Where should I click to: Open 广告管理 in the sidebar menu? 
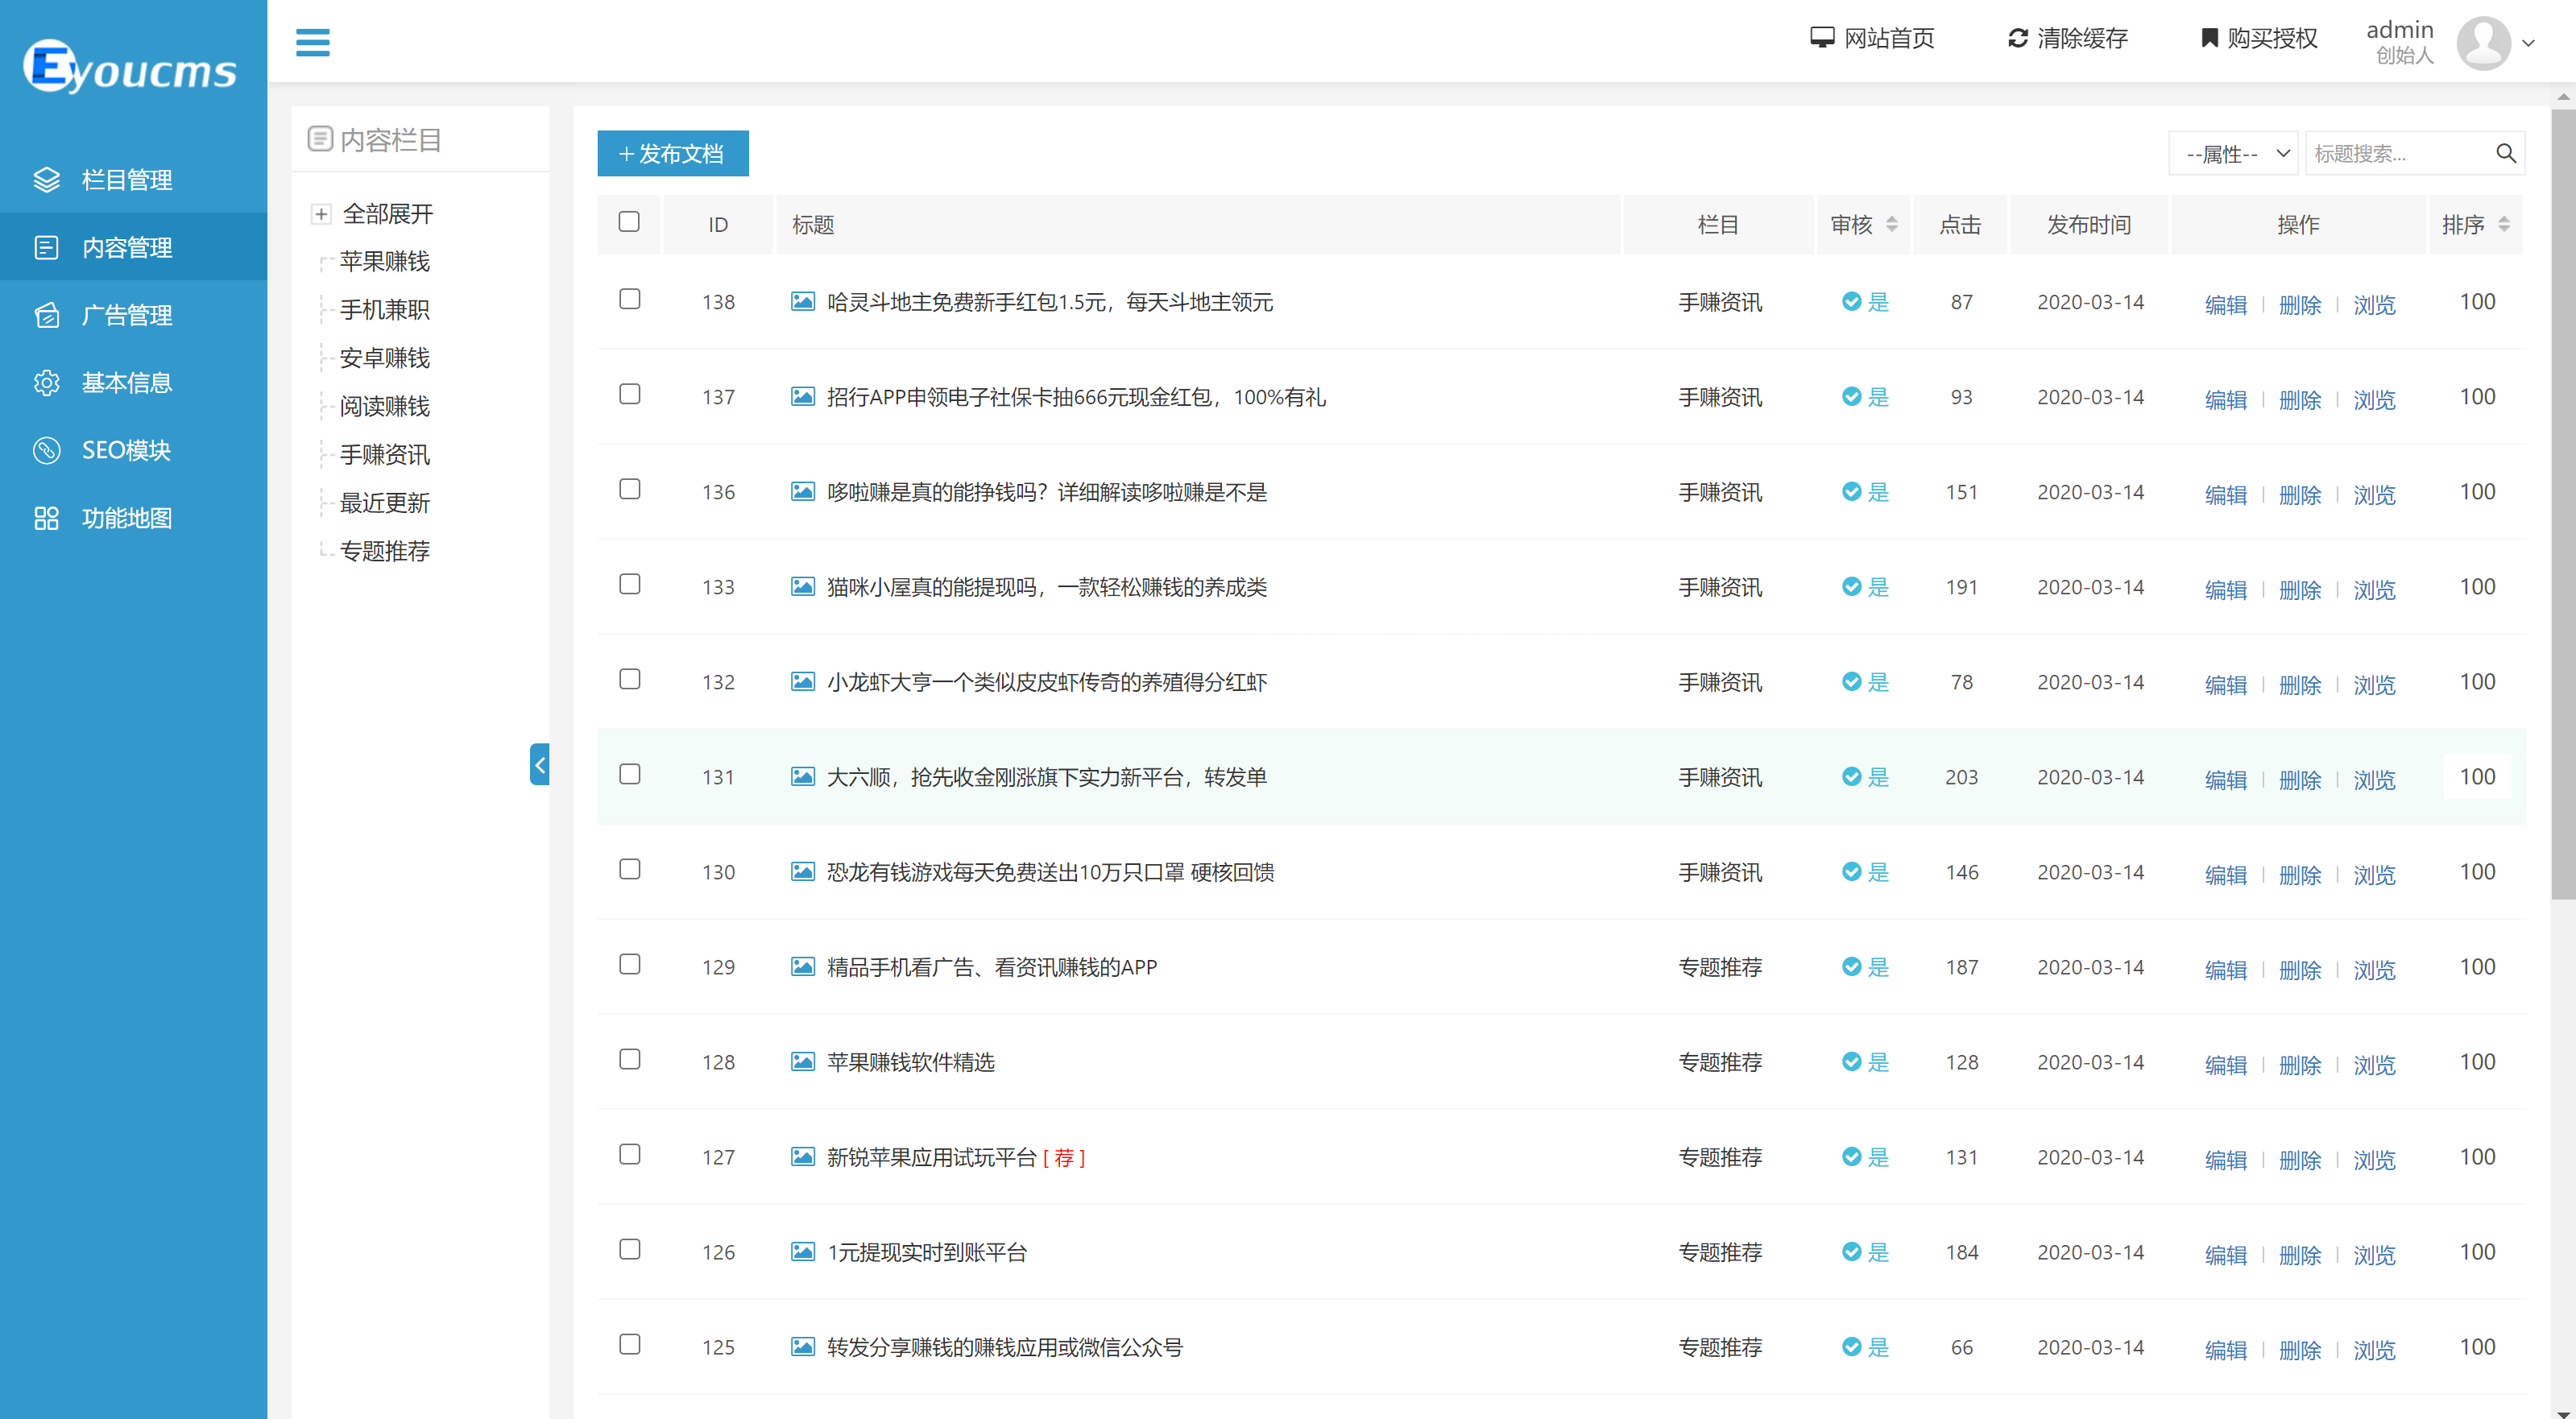pos(126,315)
